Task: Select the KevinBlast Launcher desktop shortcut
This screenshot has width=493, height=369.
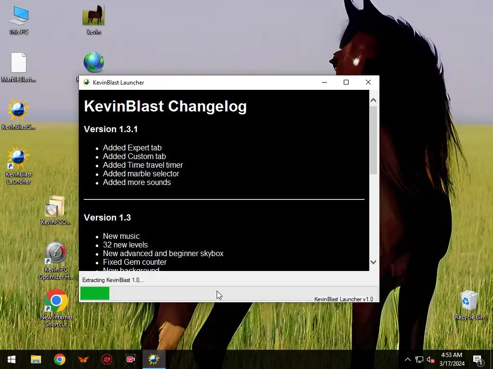Action: [19, 166]
